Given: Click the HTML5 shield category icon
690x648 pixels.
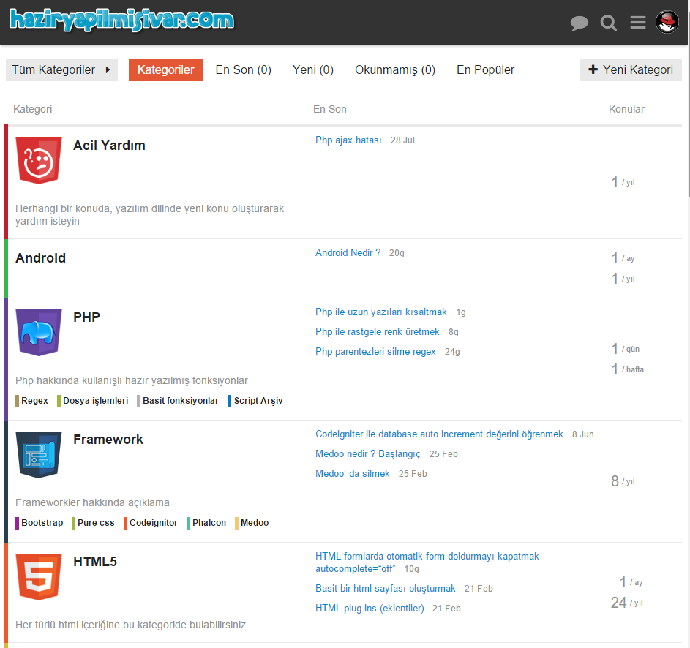Looking at the screenshot, I should [x=39, y=576].
